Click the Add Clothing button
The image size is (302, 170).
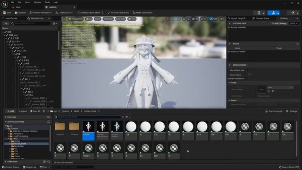click(279, 23)
